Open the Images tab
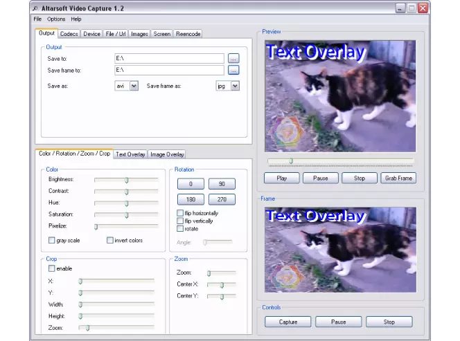The height and width of the screenshot is (341, 460). (139, 34)
